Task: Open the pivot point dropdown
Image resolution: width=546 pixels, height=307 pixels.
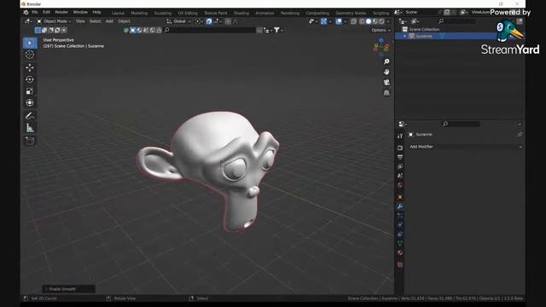Action: [199, 21]
